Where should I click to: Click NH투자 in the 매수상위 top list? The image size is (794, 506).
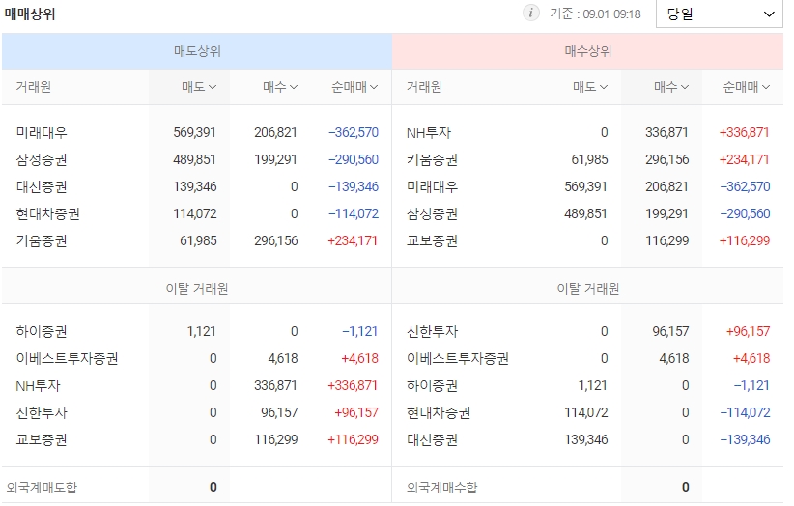[429, 133]
